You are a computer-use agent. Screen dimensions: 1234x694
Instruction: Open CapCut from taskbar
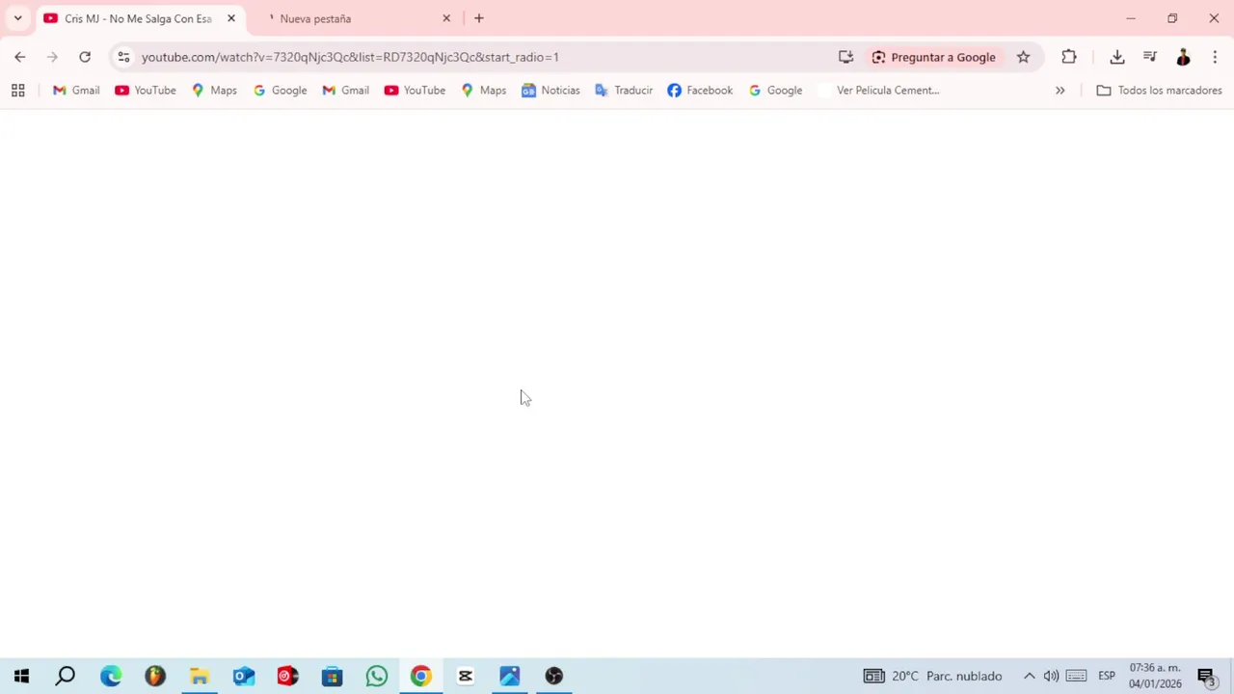[x=466, y=676]
